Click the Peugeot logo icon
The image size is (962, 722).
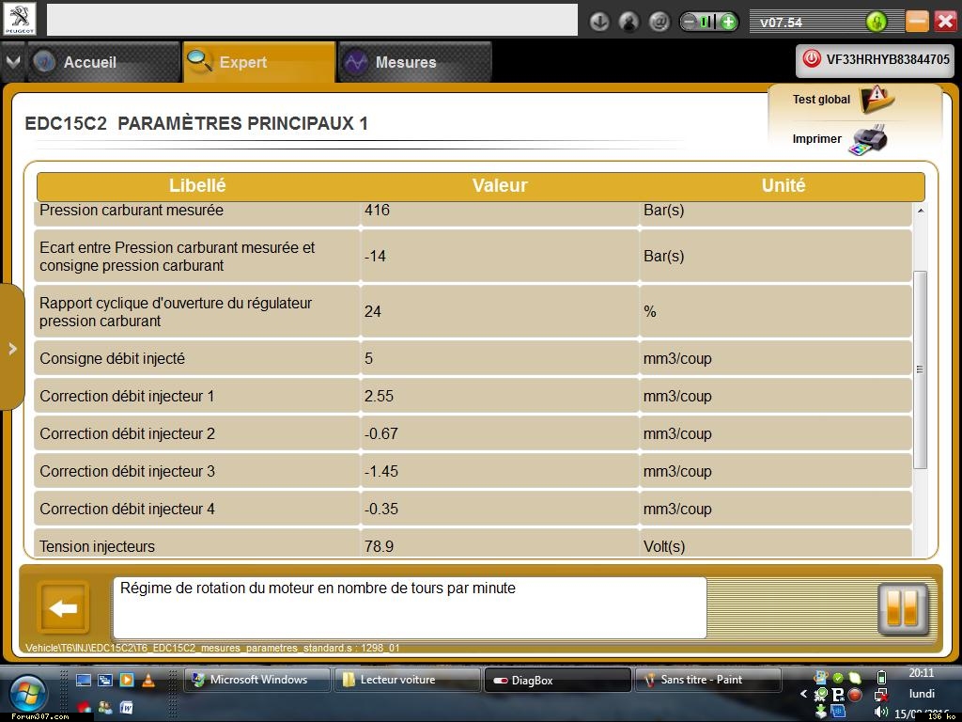20,19
